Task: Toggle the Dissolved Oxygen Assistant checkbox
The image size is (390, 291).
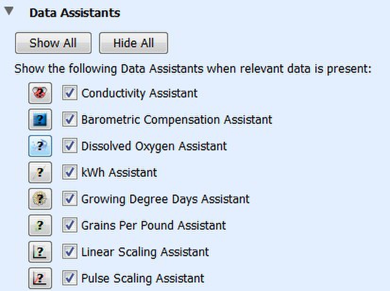Action: pyautogui.click(x=70, y=146)
